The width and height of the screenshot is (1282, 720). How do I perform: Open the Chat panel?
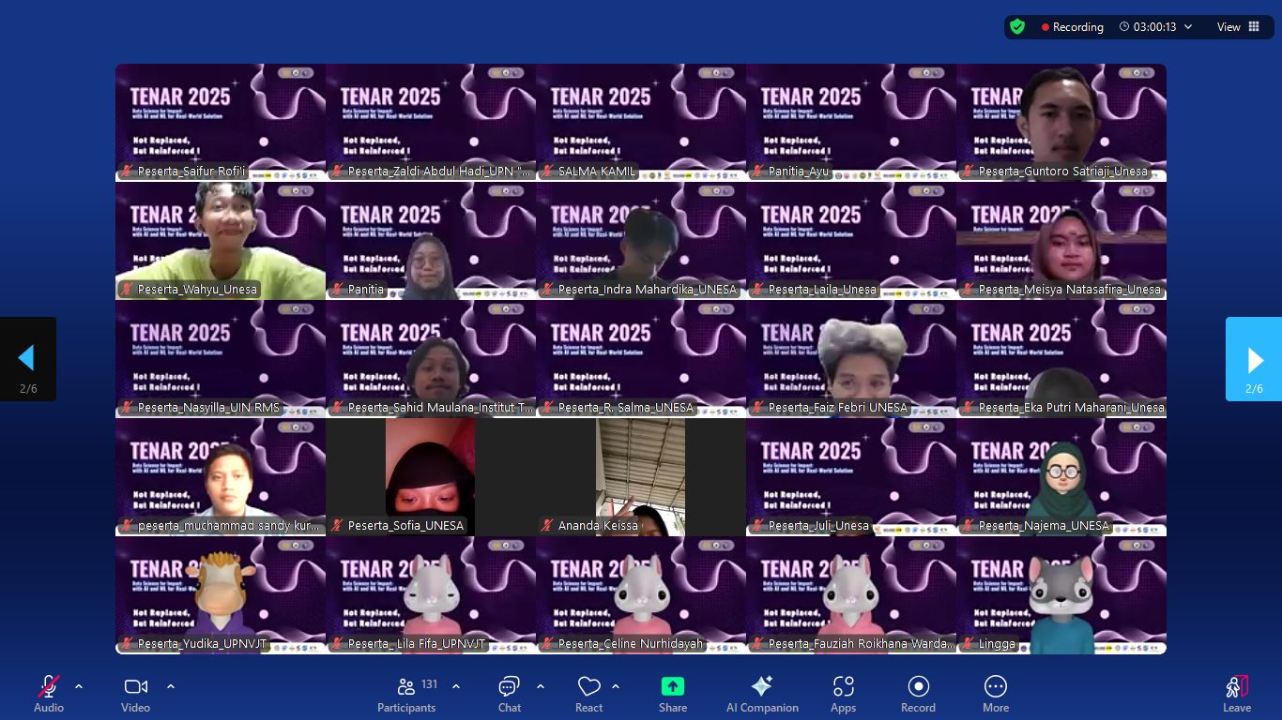510,687
